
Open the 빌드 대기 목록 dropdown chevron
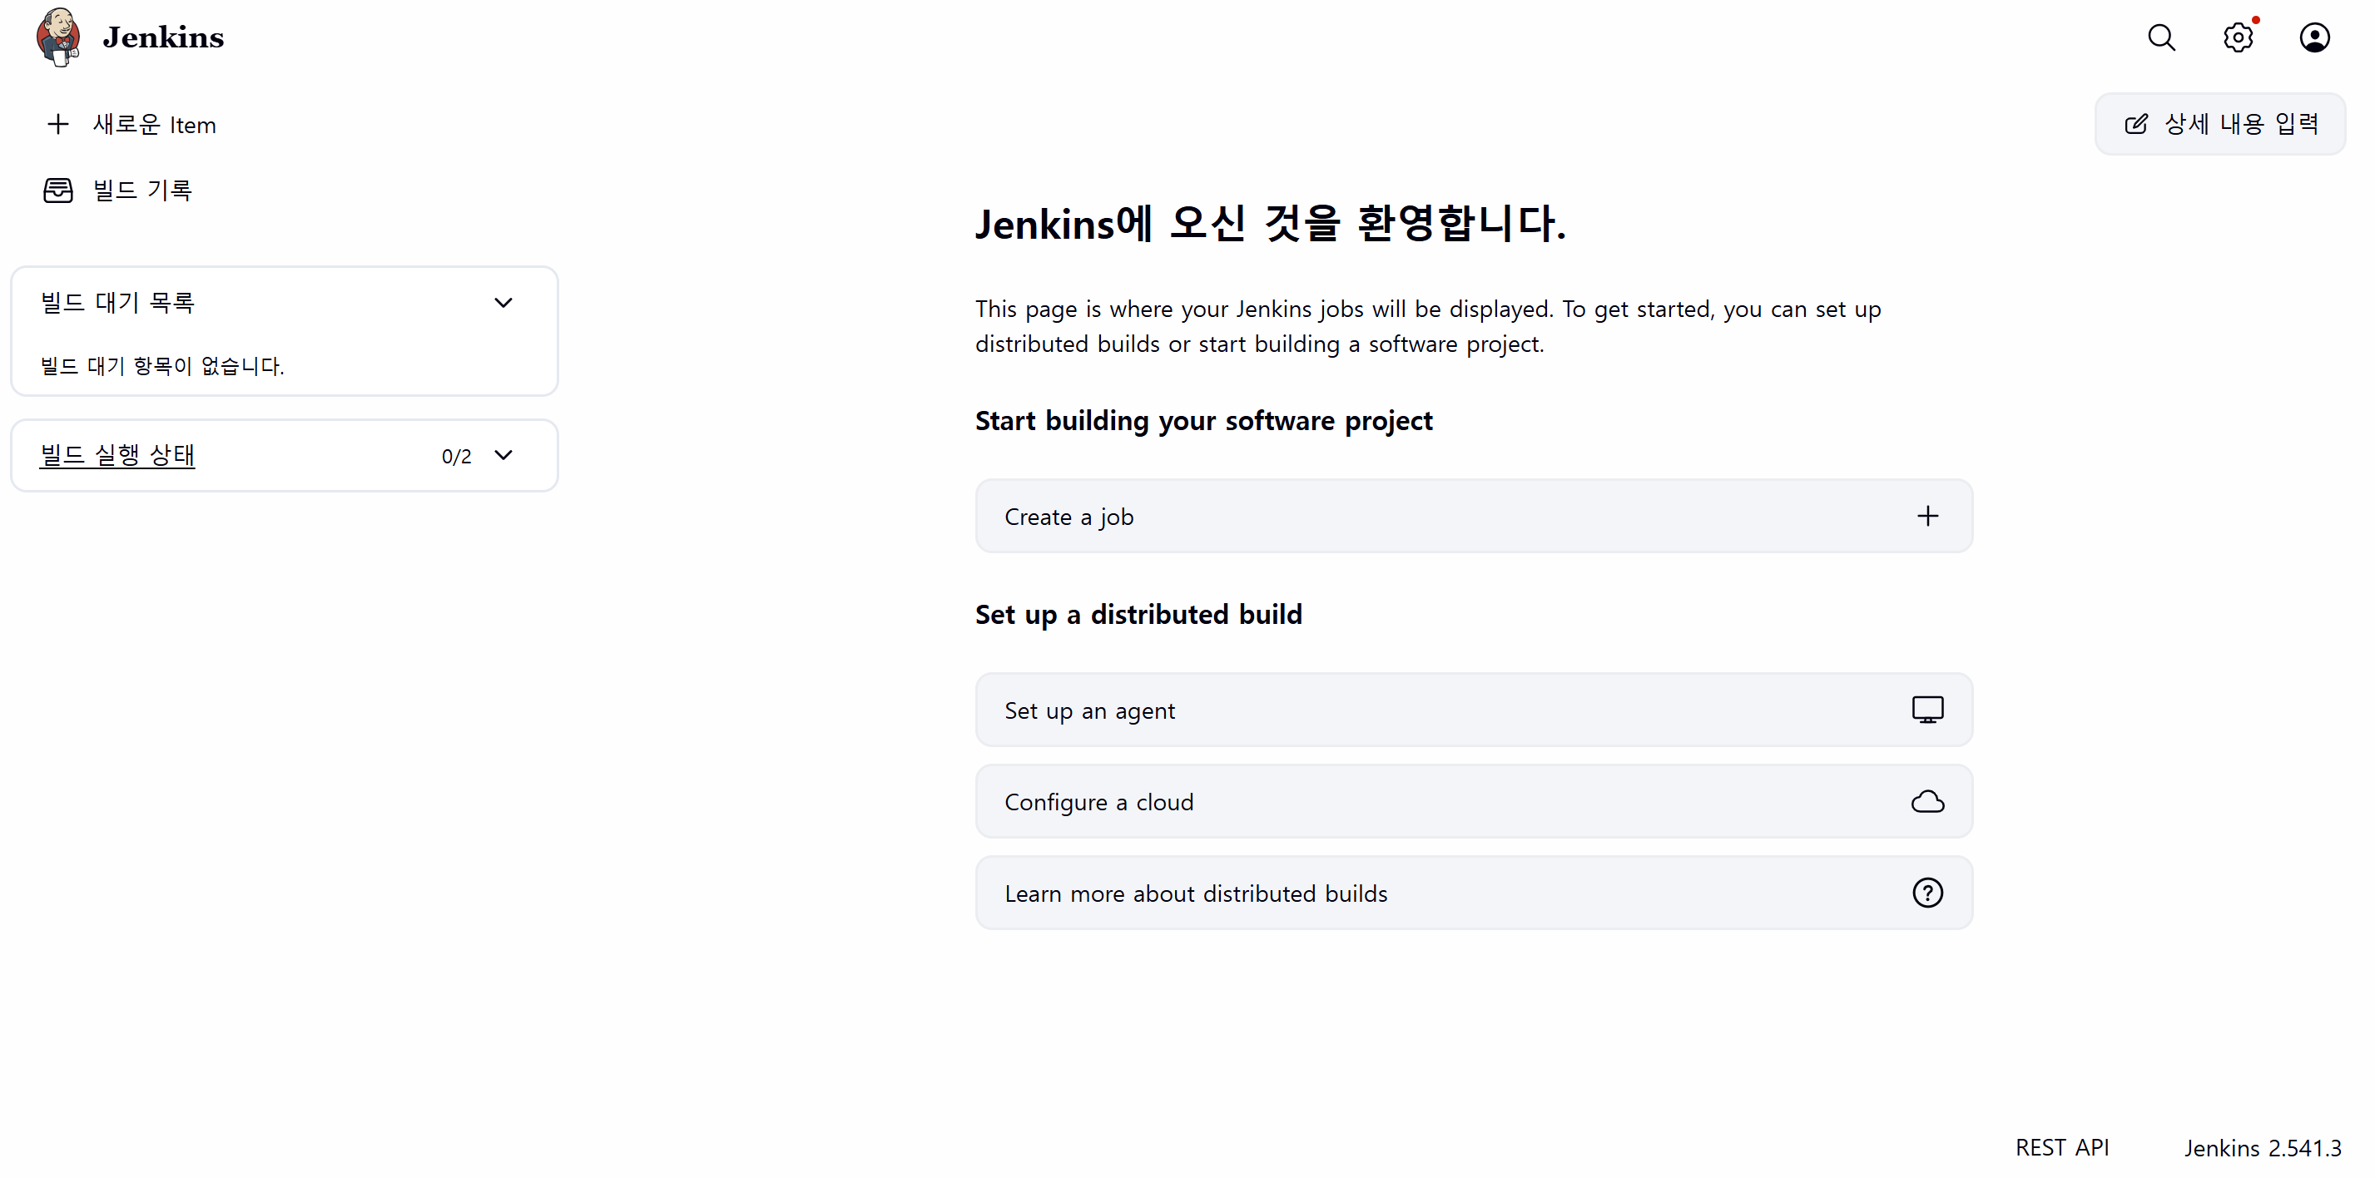pos(503,301)
